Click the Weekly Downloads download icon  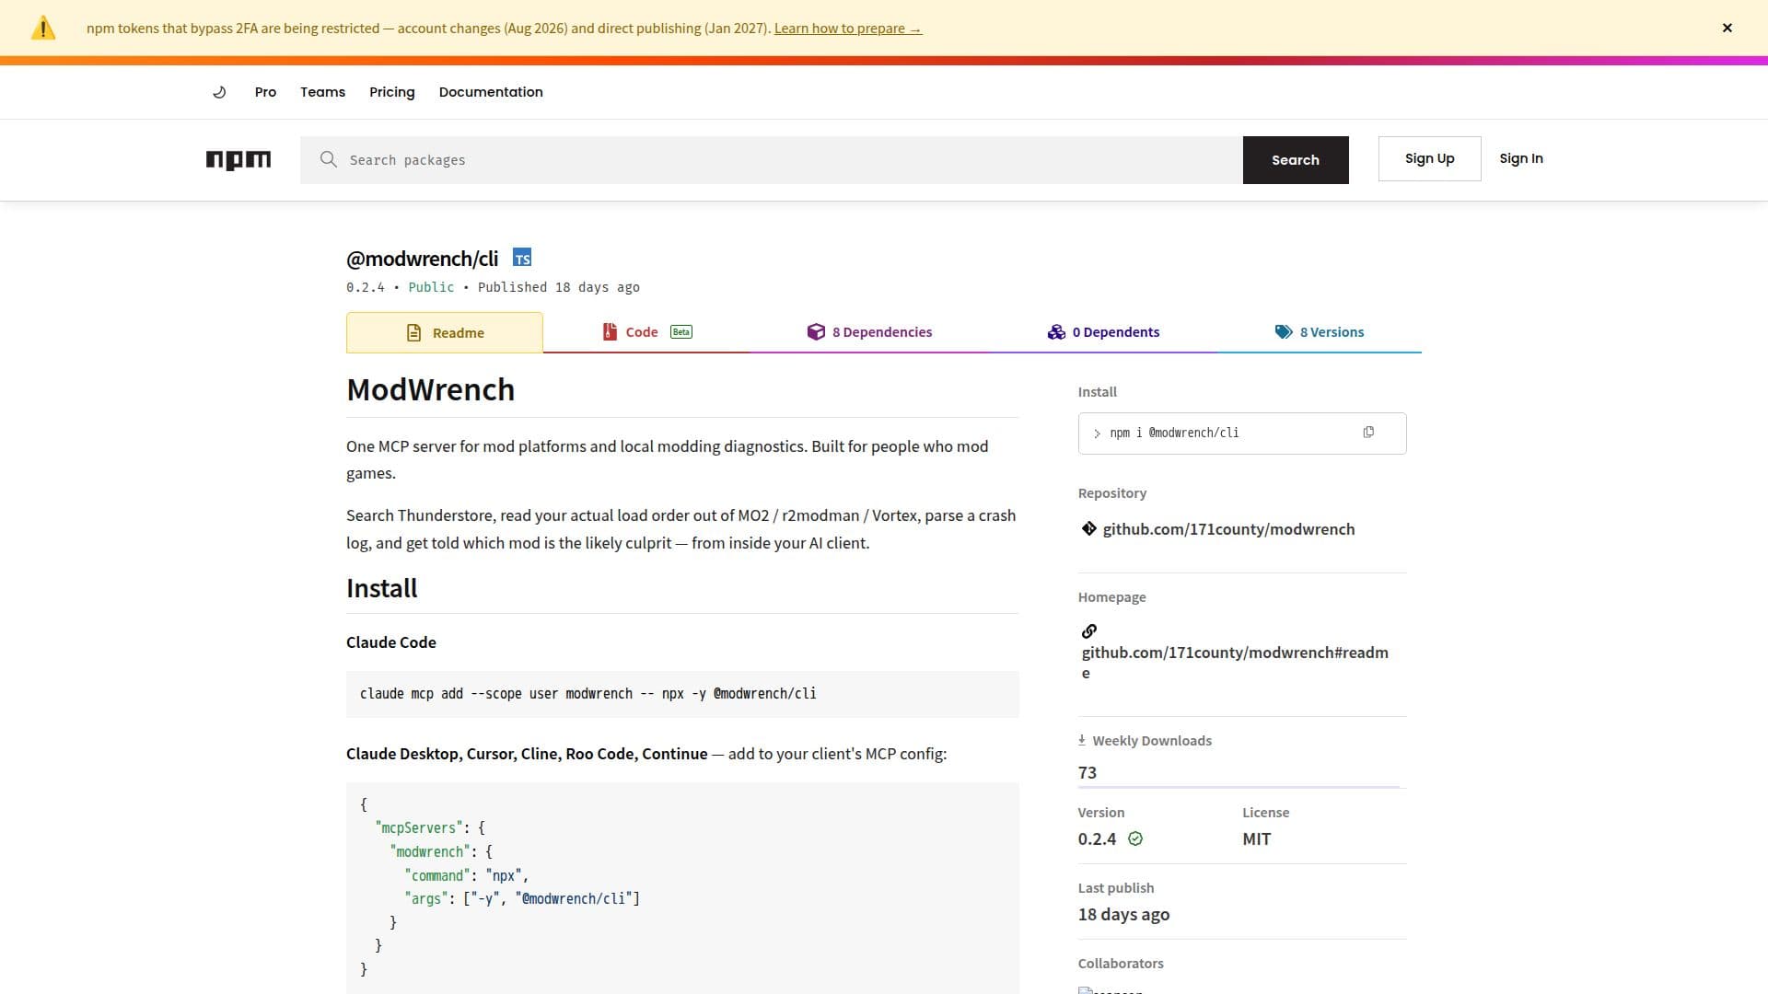click(1082, 740)
